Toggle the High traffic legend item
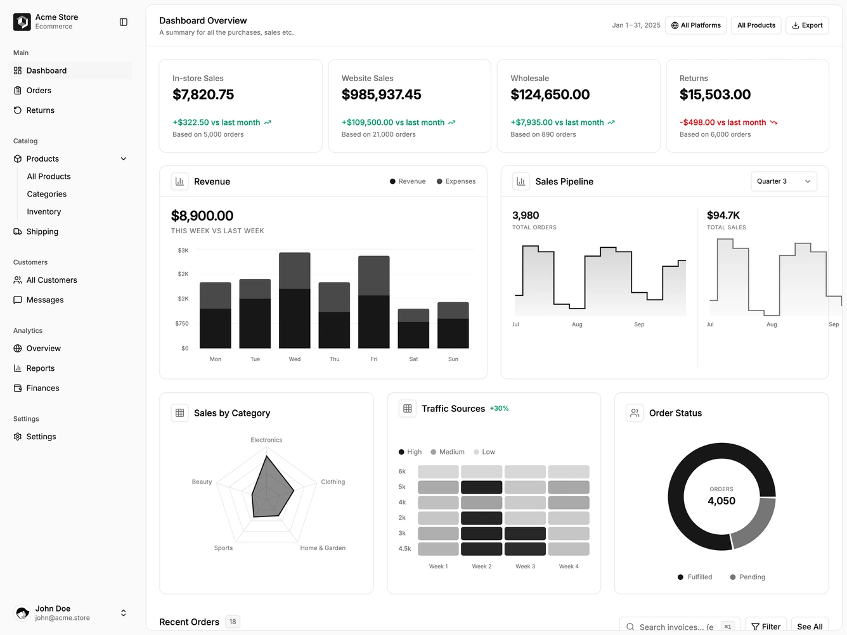The width and height of the screenshot is (847, 635). pos(410,452)
